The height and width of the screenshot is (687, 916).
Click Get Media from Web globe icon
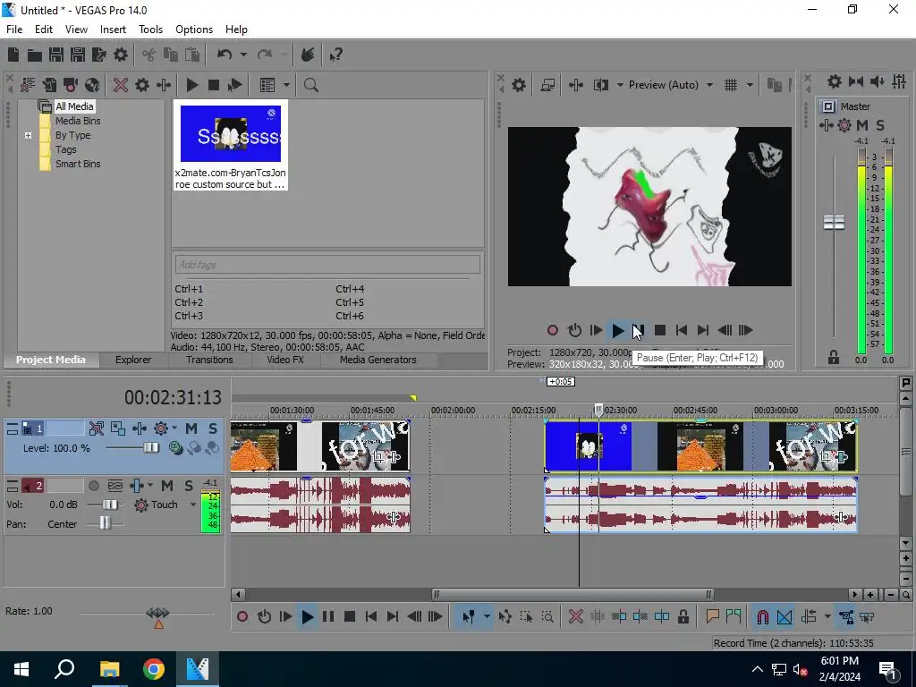[92, 85]
